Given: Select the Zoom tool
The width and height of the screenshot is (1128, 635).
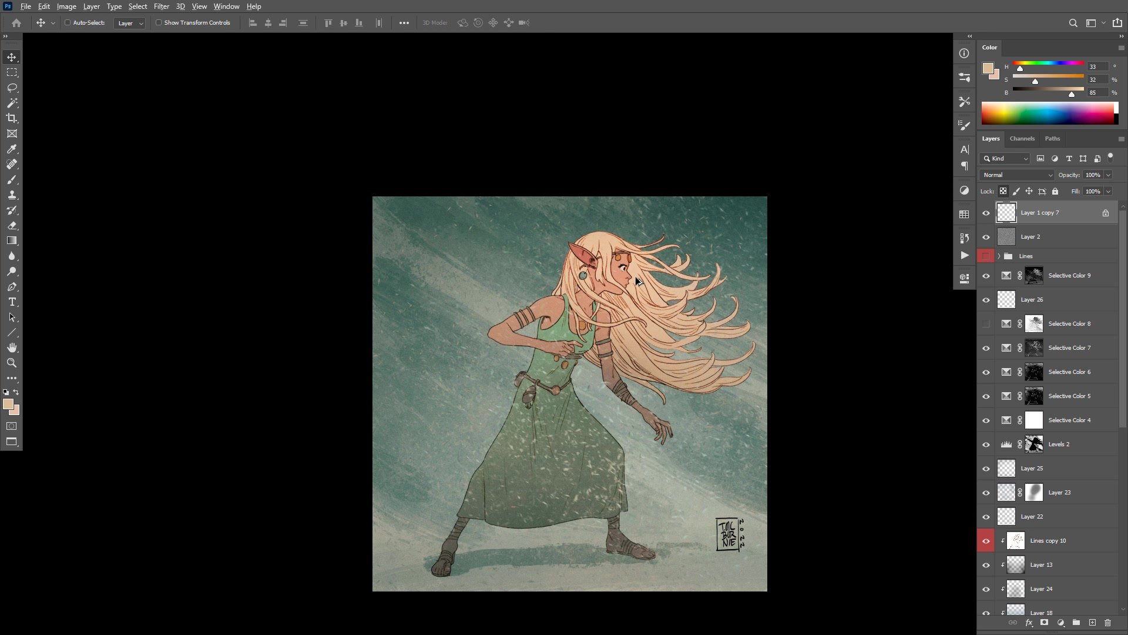Looking at the screenshot, I should point(12,363).
